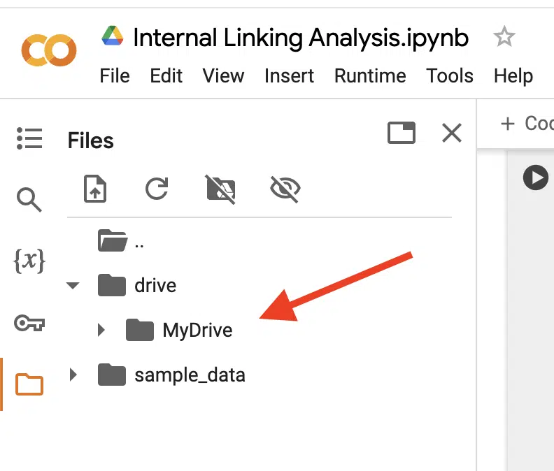Open the Table of contents sidebar icon
554x471 pixels.
coord(29,138)
